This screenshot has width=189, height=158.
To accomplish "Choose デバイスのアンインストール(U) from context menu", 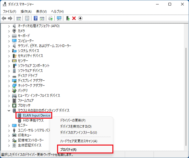I will [x=78, y=132].
